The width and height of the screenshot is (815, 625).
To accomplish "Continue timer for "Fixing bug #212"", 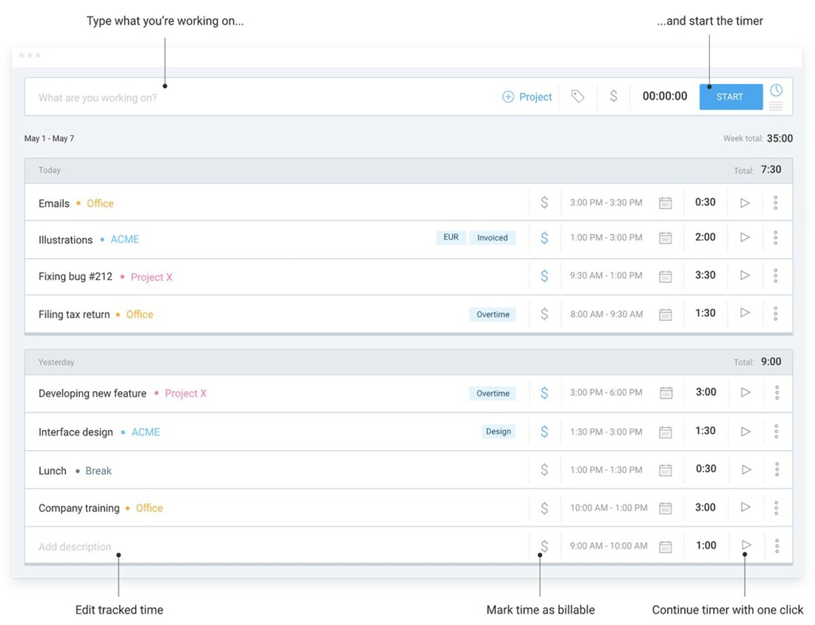I will click(x=745, y=275).
